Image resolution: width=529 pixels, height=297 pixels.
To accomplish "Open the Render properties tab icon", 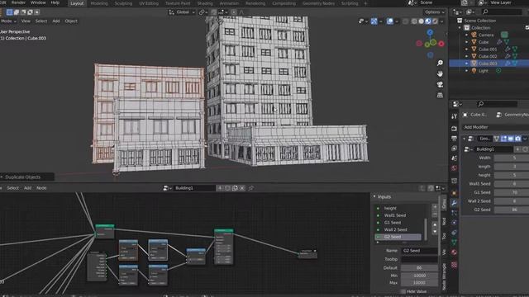I will (x=454, y=129).
